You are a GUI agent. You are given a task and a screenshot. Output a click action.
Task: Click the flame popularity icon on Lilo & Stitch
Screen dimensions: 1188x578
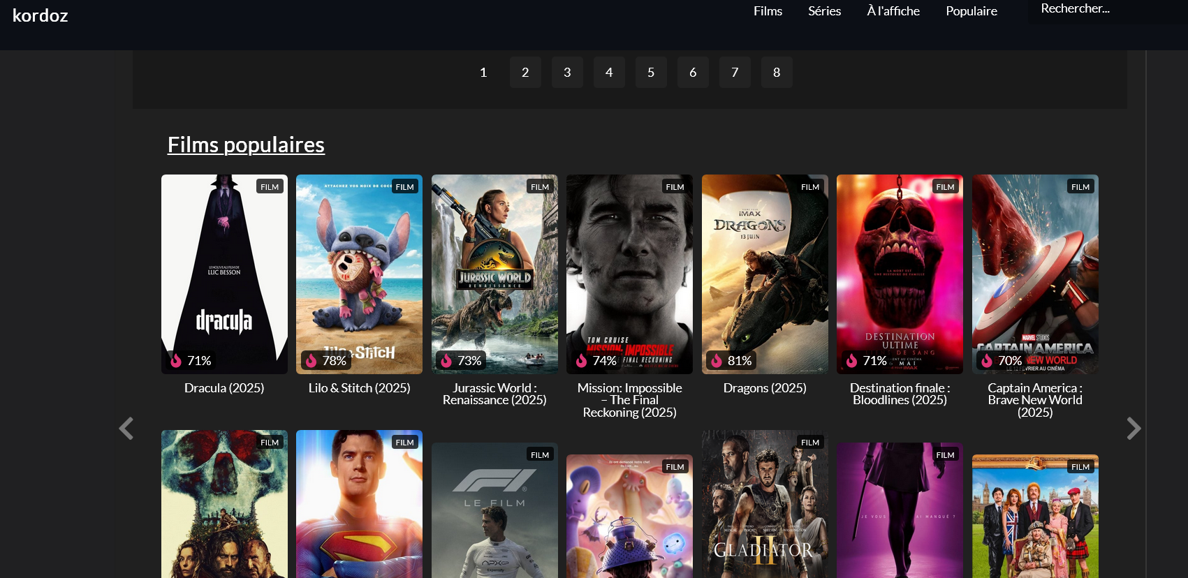pos(311,360)
